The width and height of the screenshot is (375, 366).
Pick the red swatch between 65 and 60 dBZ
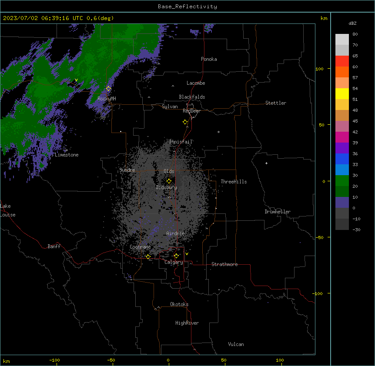point(342,61)
